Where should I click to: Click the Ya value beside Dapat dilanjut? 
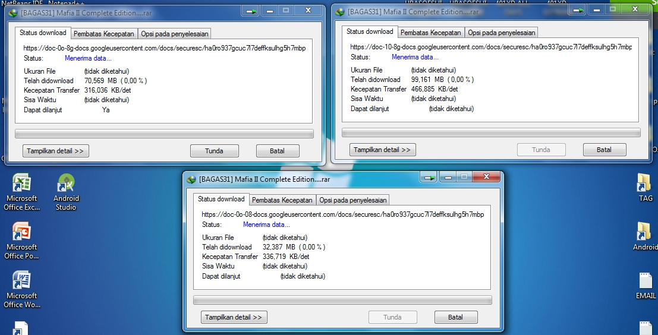(x=106, y=110)
